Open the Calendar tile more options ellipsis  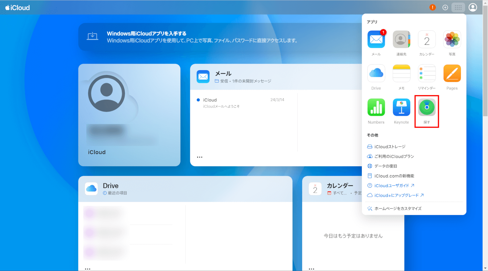(x=312, y=269)
